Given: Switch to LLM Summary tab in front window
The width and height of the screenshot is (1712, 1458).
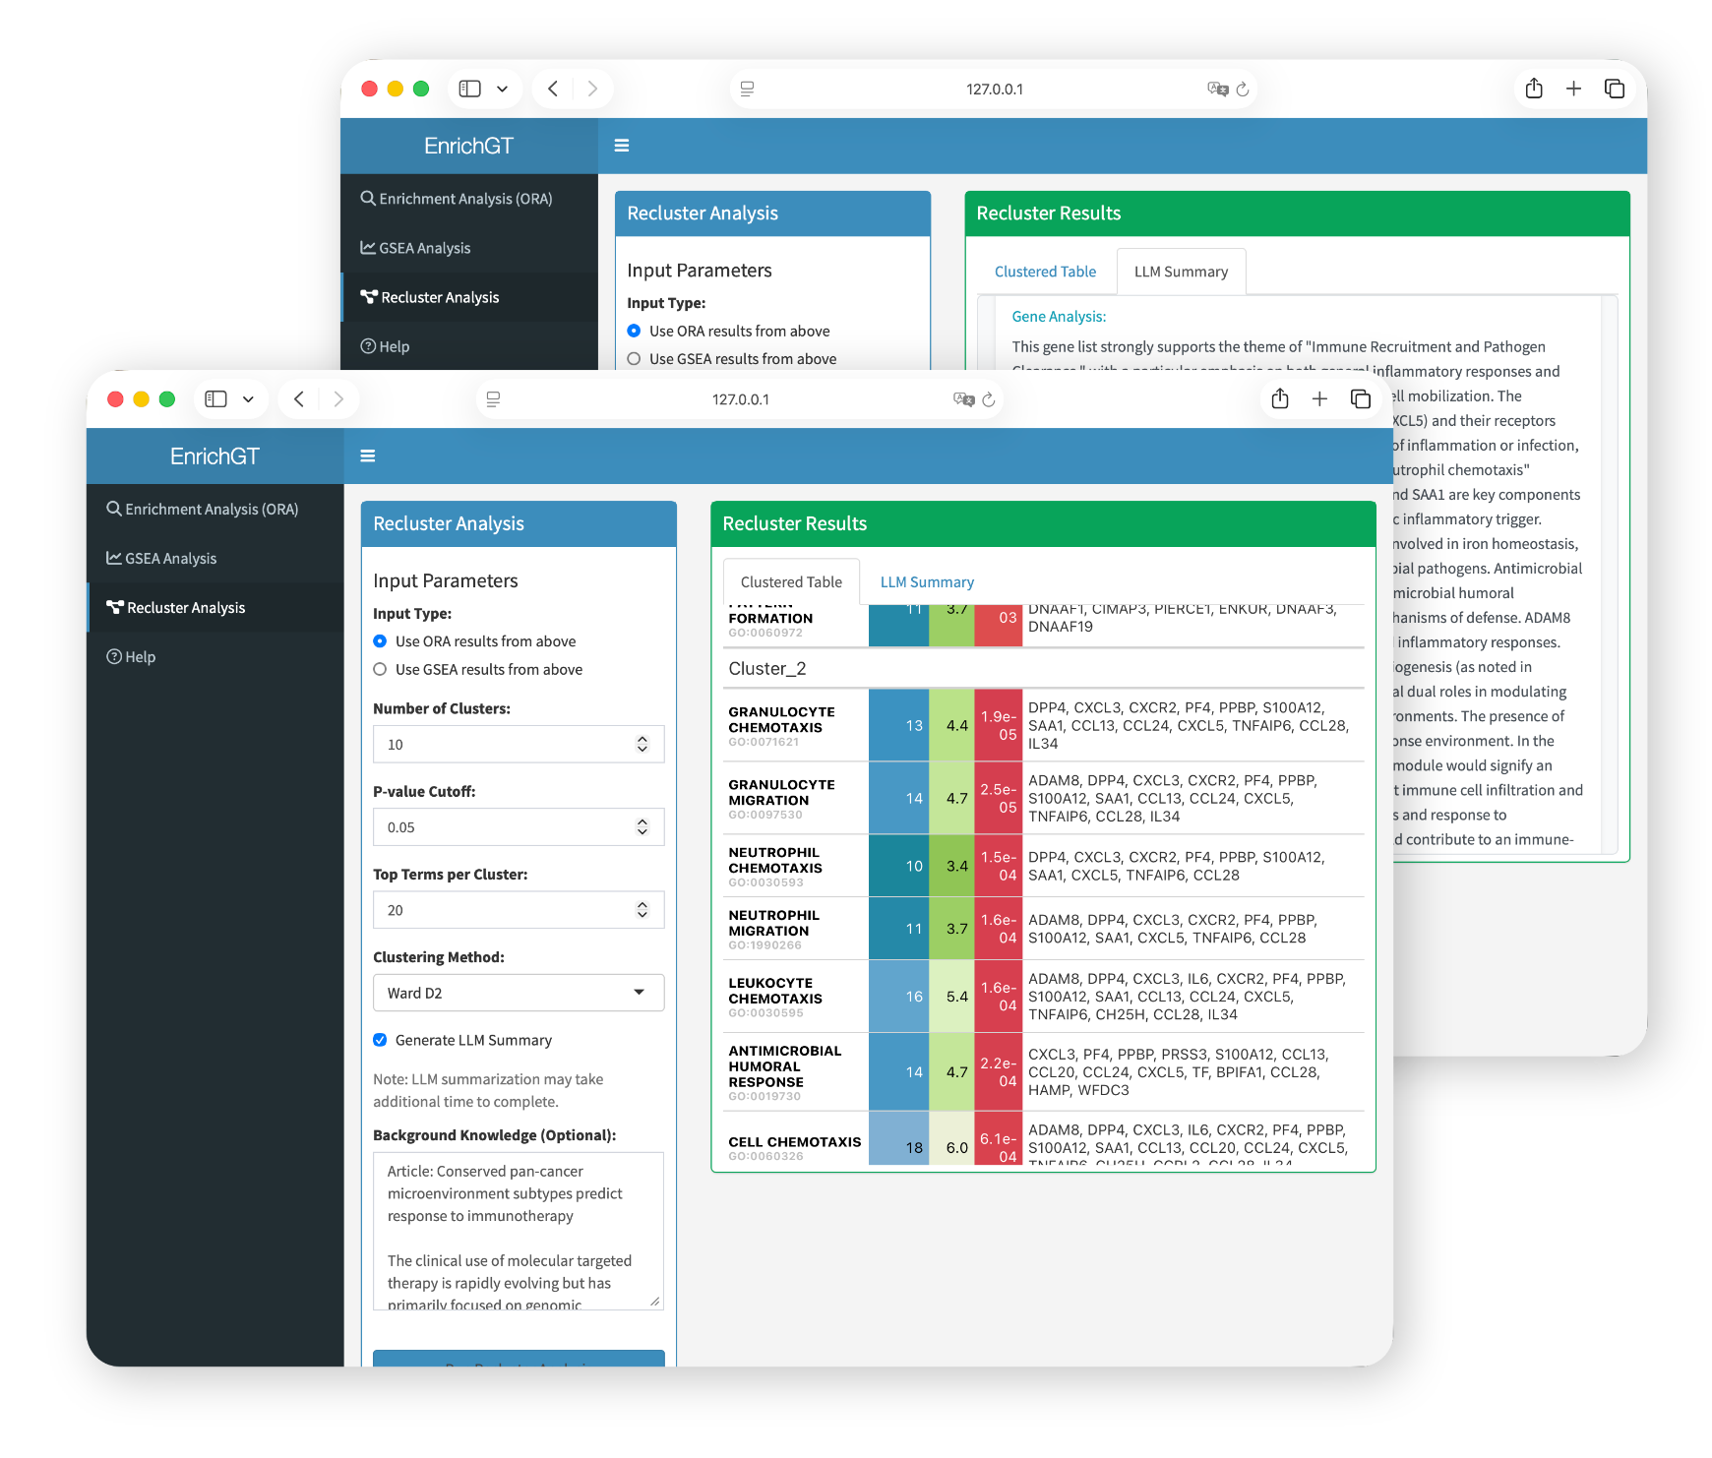Looking at the screenshot, I should pos(926,582).
